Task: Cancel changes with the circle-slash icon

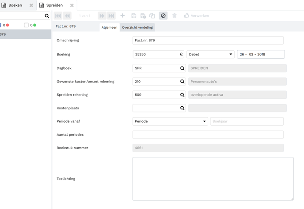Action: (x=163, y=16)
